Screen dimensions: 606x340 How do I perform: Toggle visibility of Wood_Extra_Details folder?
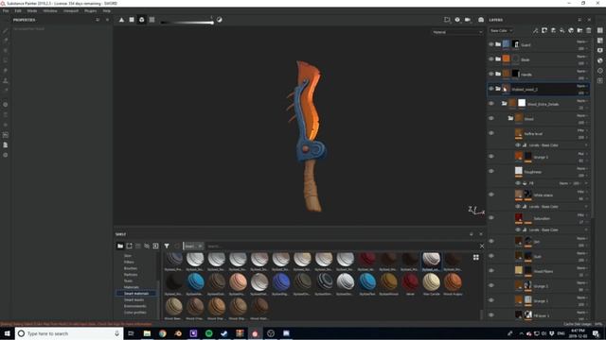click(490, 103)
